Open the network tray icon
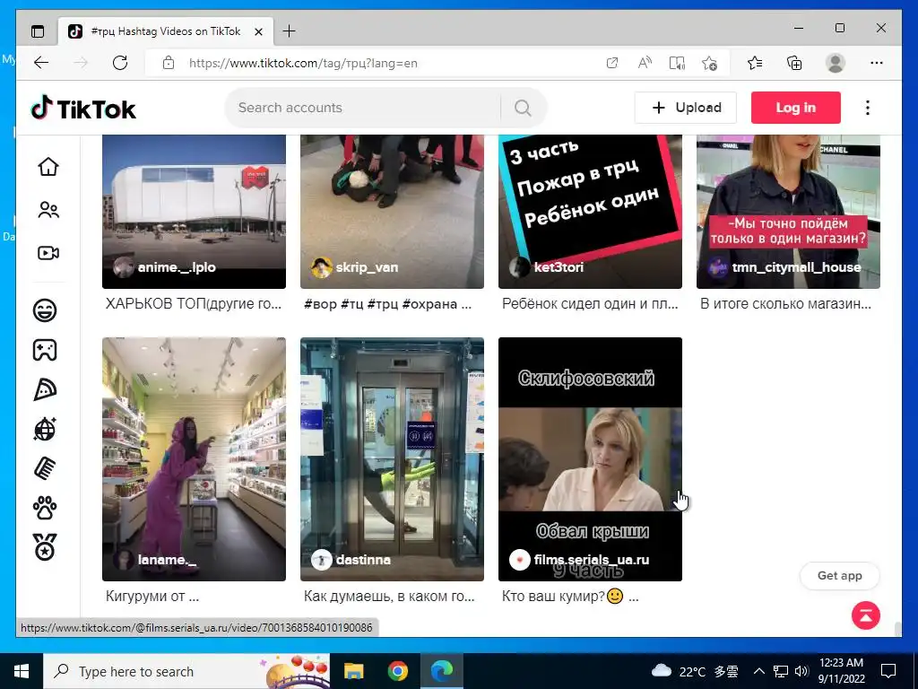918x689 pixels. pos(781,671)
